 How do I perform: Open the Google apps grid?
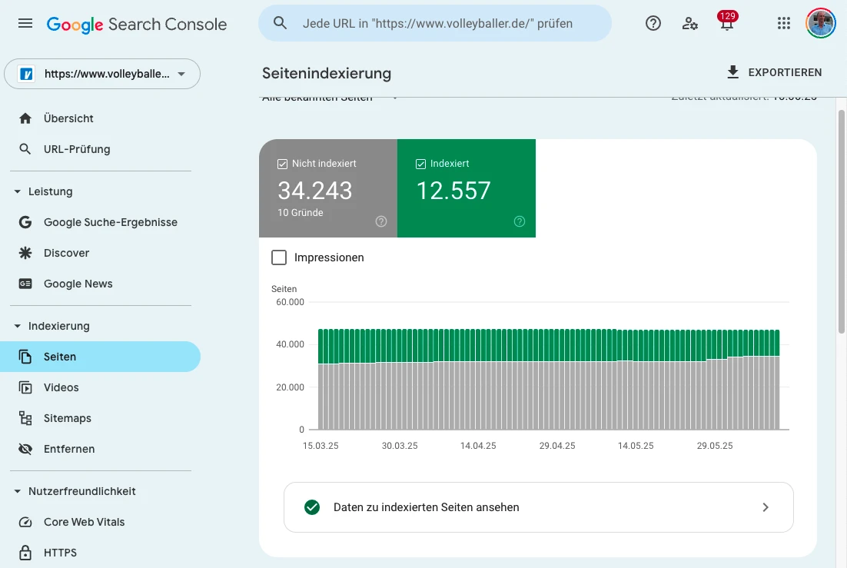point(783,23)
